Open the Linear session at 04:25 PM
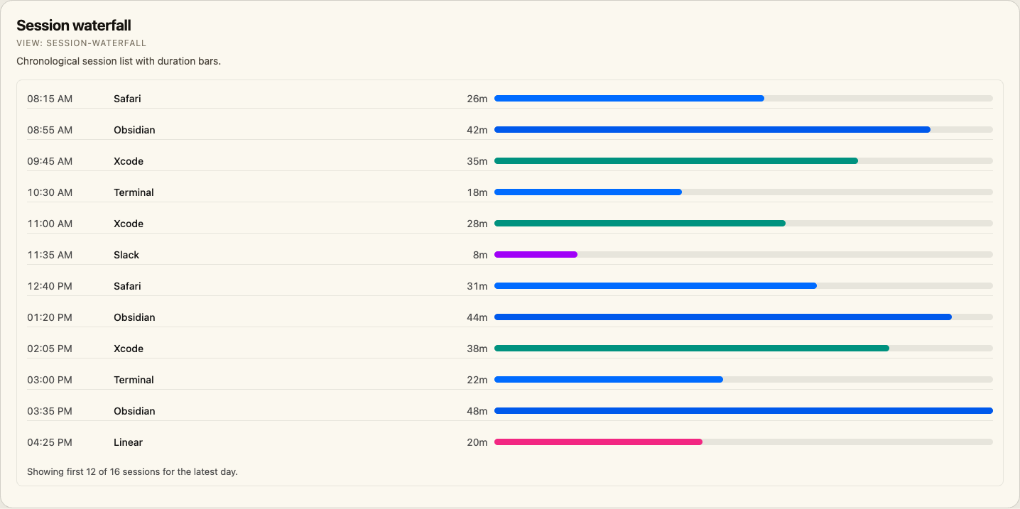Viewport: 1020px width, 509px height. tap(509, 442)
